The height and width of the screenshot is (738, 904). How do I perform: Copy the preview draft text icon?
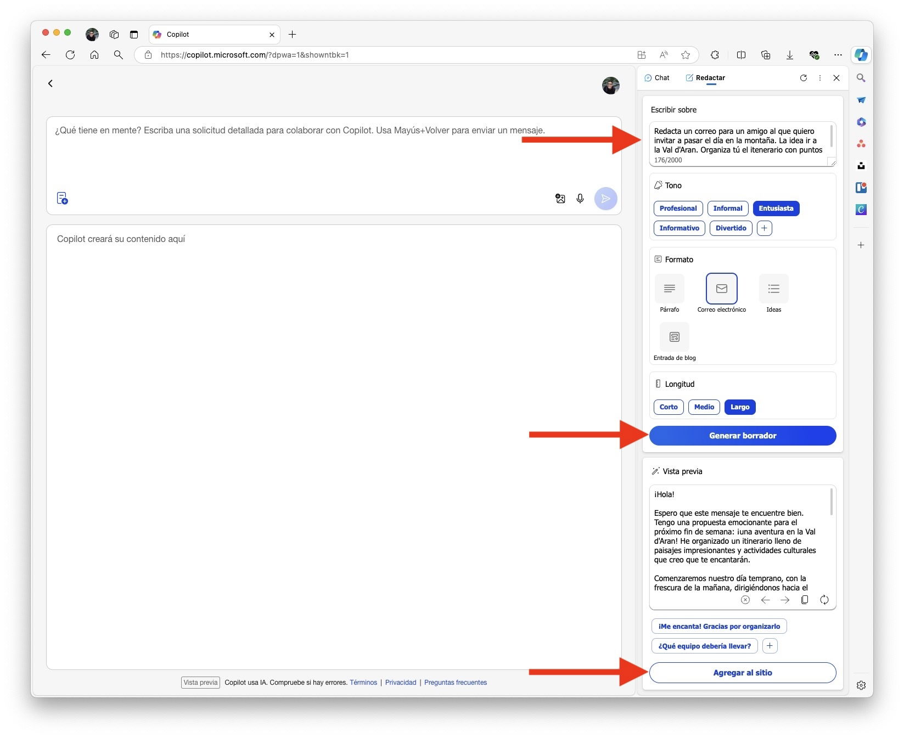tap(805, 600)
